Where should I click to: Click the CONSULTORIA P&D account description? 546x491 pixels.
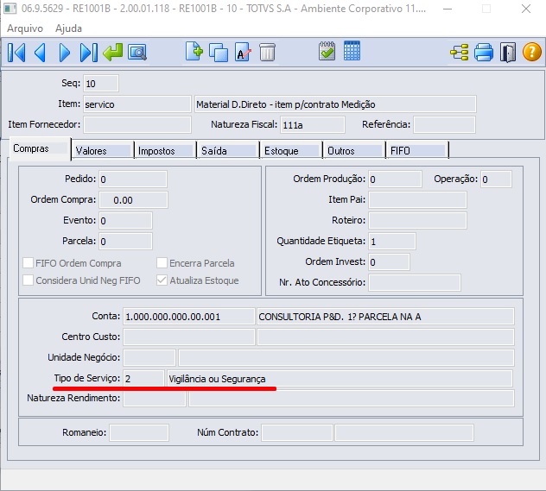385,317
